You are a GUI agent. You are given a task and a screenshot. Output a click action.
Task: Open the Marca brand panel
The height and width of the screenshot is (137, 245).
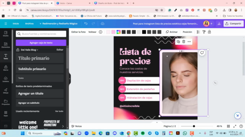click(6, 68)
